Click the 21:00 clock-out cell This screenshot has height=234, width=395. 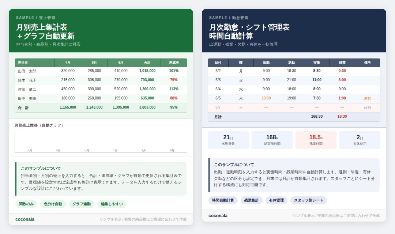(291, 80)
